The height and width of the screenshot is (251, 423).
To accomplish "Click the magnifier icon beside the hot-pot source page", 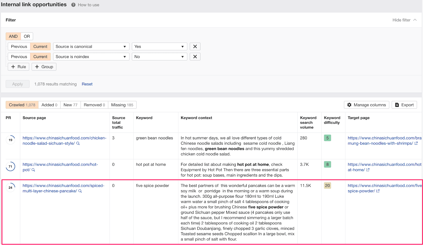I will (x=33, y=170).
